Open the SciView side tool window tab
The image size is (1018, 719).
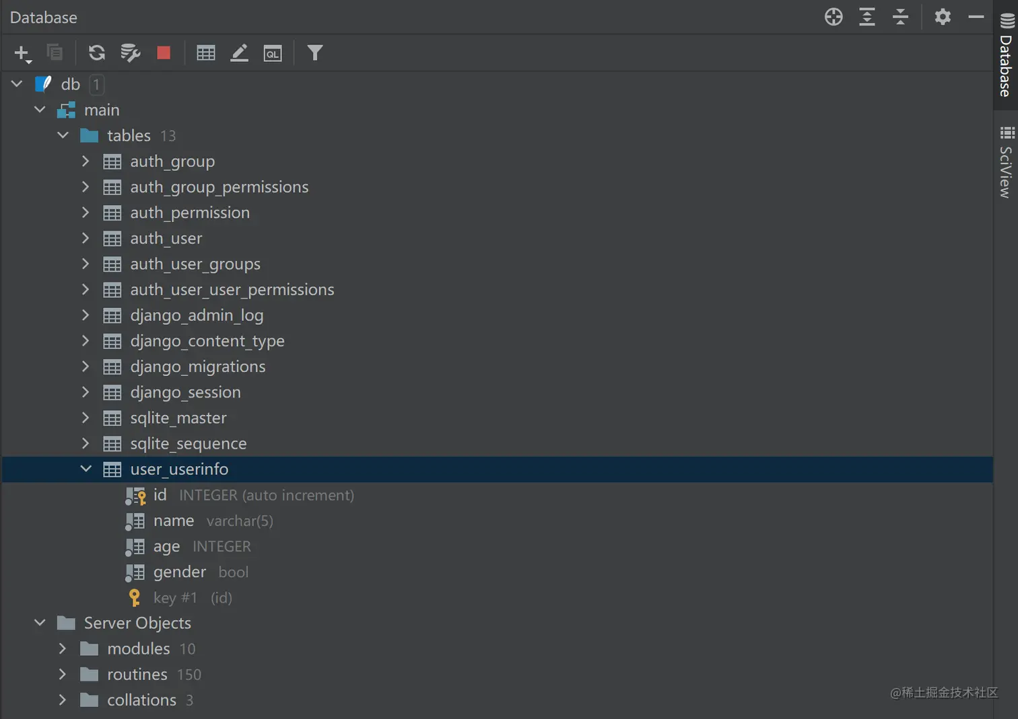point(1006,161)
